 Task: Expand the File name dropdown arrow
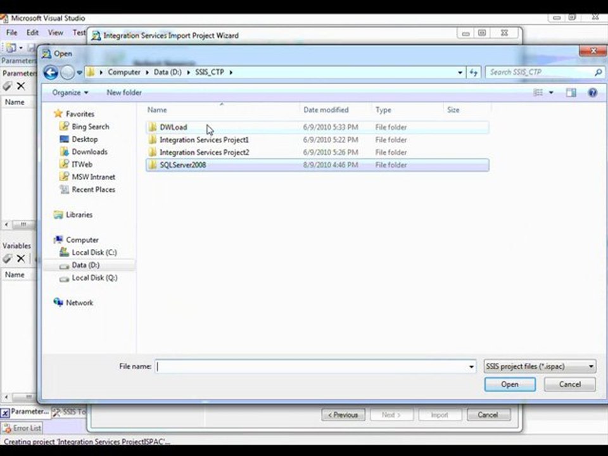471,367
